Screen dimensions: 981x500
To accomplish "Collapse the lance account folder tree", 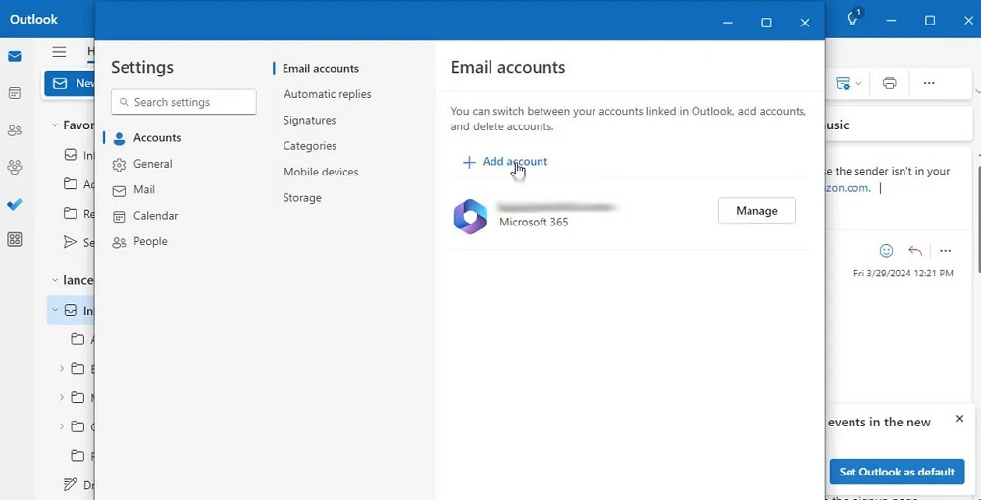I will (x=55, y=280).
